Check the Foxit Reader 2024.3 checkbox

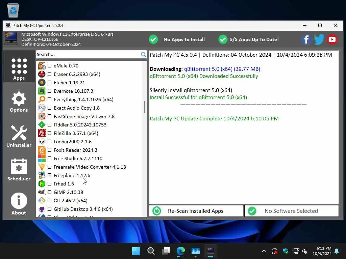tap(49, 150)
